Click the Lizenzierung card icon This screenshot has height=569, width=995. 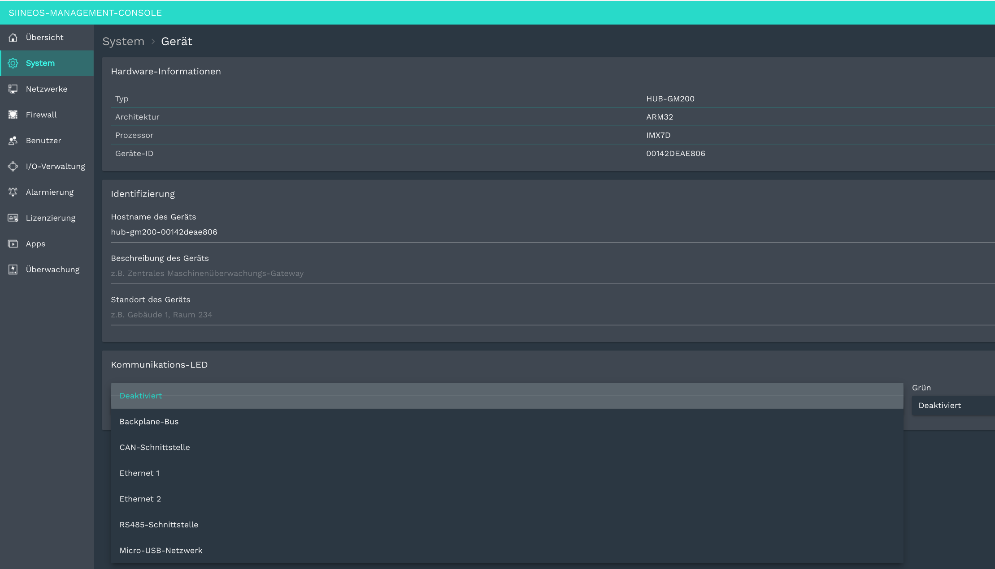coord(13,218)
